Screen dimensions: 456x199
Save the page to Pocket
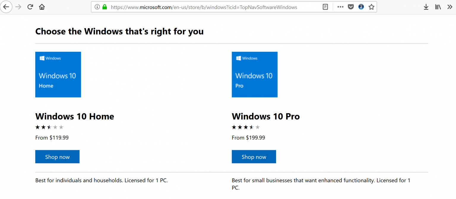(x=351, y=7)
